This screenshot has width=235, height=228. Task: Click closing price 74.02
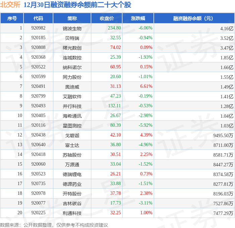pyautogui.click(x=115, y=48)
